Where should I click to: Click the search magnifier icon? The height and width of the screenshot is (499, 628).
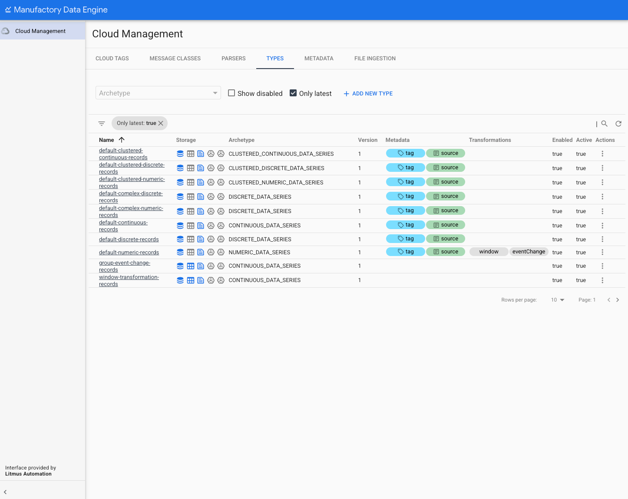tap(604, 124)
